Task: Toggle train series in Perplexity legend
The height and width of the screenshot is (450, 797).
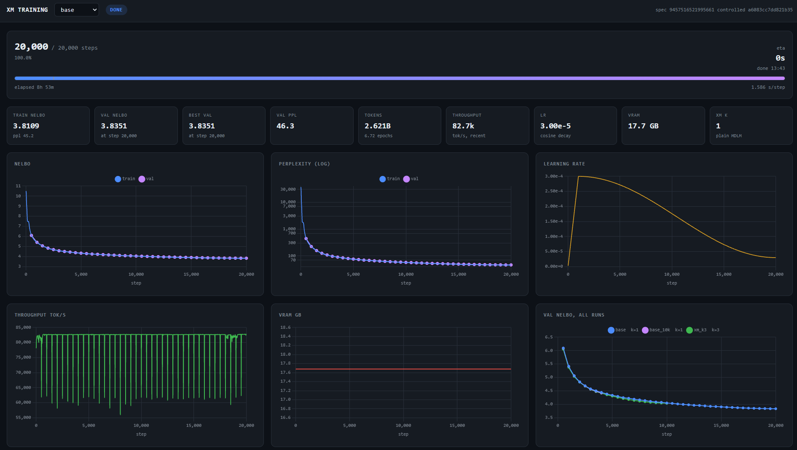Action: pos(389,179)
